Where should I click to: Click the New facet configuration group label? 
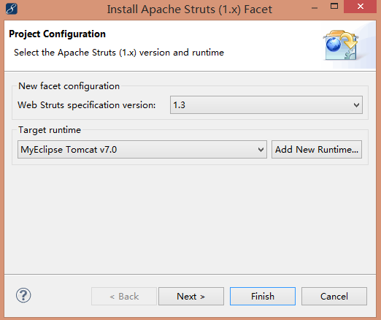[x=69, y=86]
